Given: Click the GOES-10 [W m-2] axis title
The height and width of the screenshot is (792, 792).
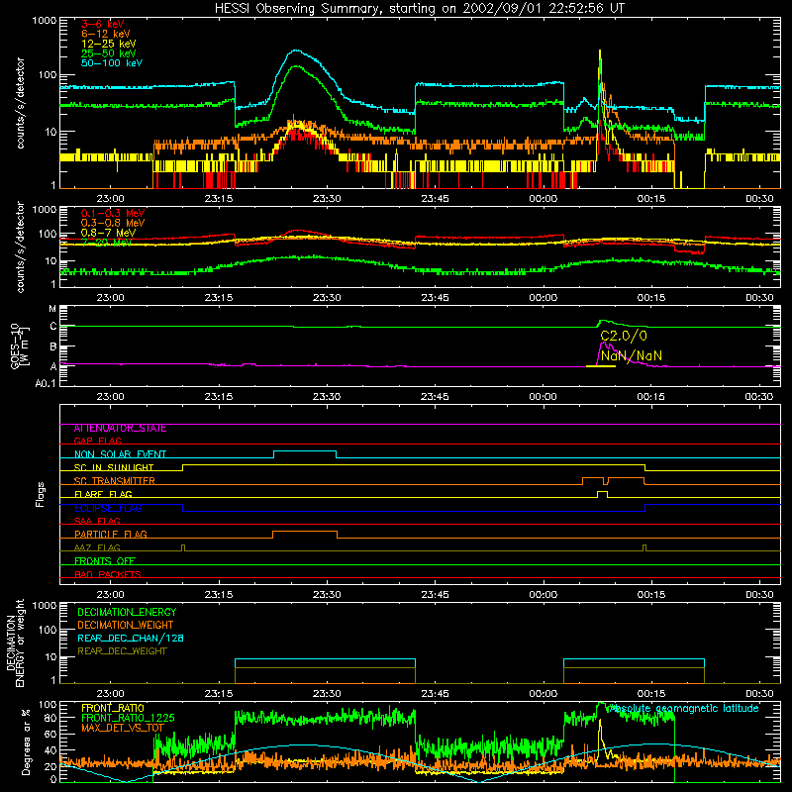Looking at the screenshot, I should pos(18,346).
